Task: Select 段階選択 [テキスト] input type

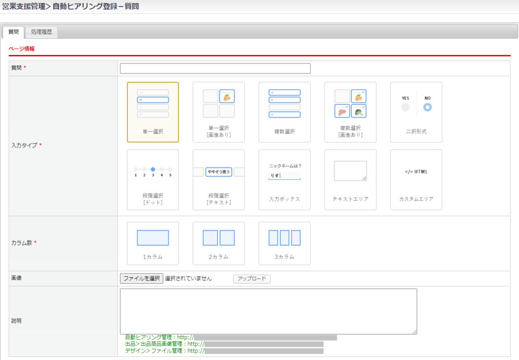Action: click(x=218, y=179)
